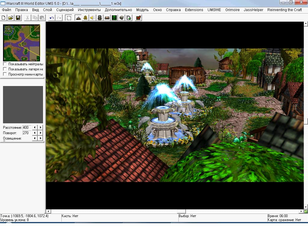Click the 'Кисть: Нет' status text

pos(70,216)
